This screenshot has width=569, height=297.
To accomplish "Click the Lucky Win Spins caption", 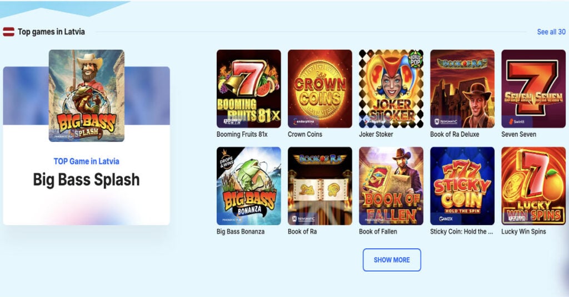I will coord(523,232).
